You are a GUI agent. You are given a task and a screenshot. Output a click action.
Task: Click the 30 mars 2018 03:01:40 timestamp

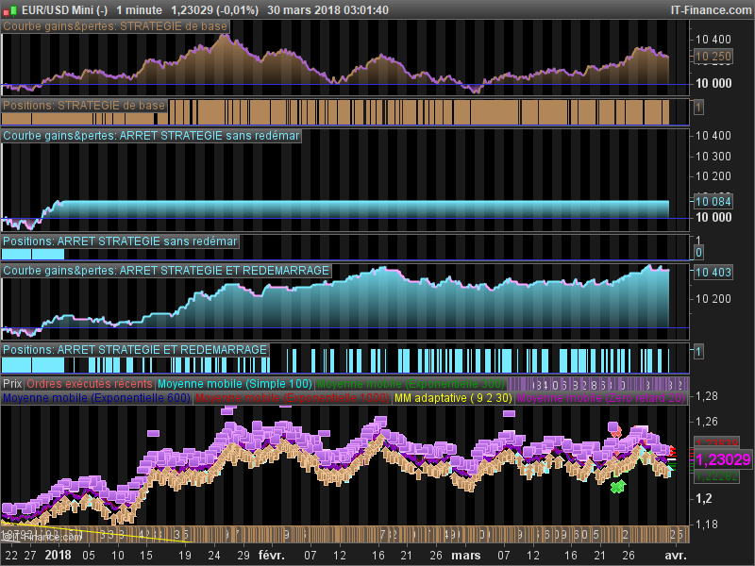[x=327, y=10]
